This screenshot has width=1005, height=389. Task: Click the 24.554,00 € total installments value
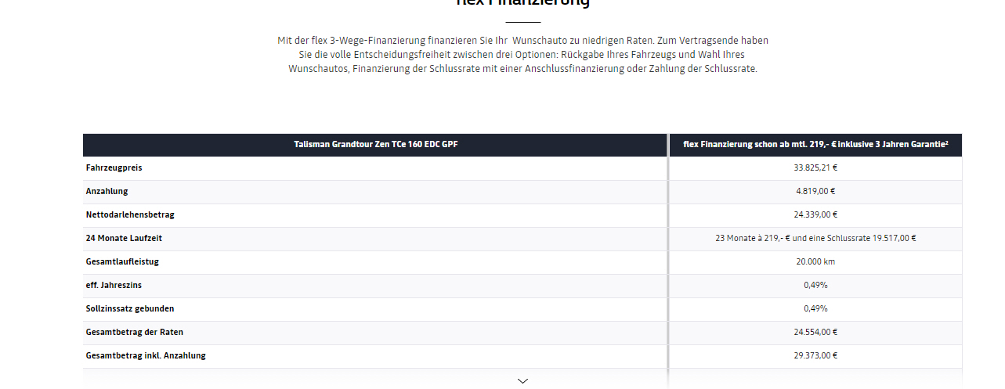pyautogui.click(x=815, y=332)
